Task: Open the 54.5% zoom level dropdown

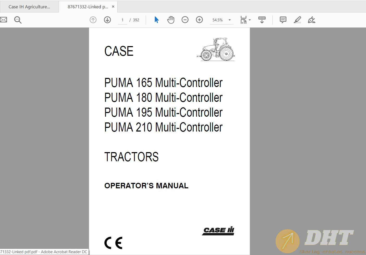Action: click(230, 20)
